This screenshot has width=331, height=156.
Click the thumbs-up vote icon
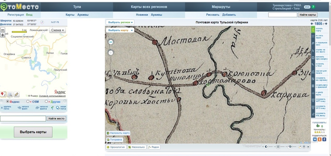click(318, 126)
